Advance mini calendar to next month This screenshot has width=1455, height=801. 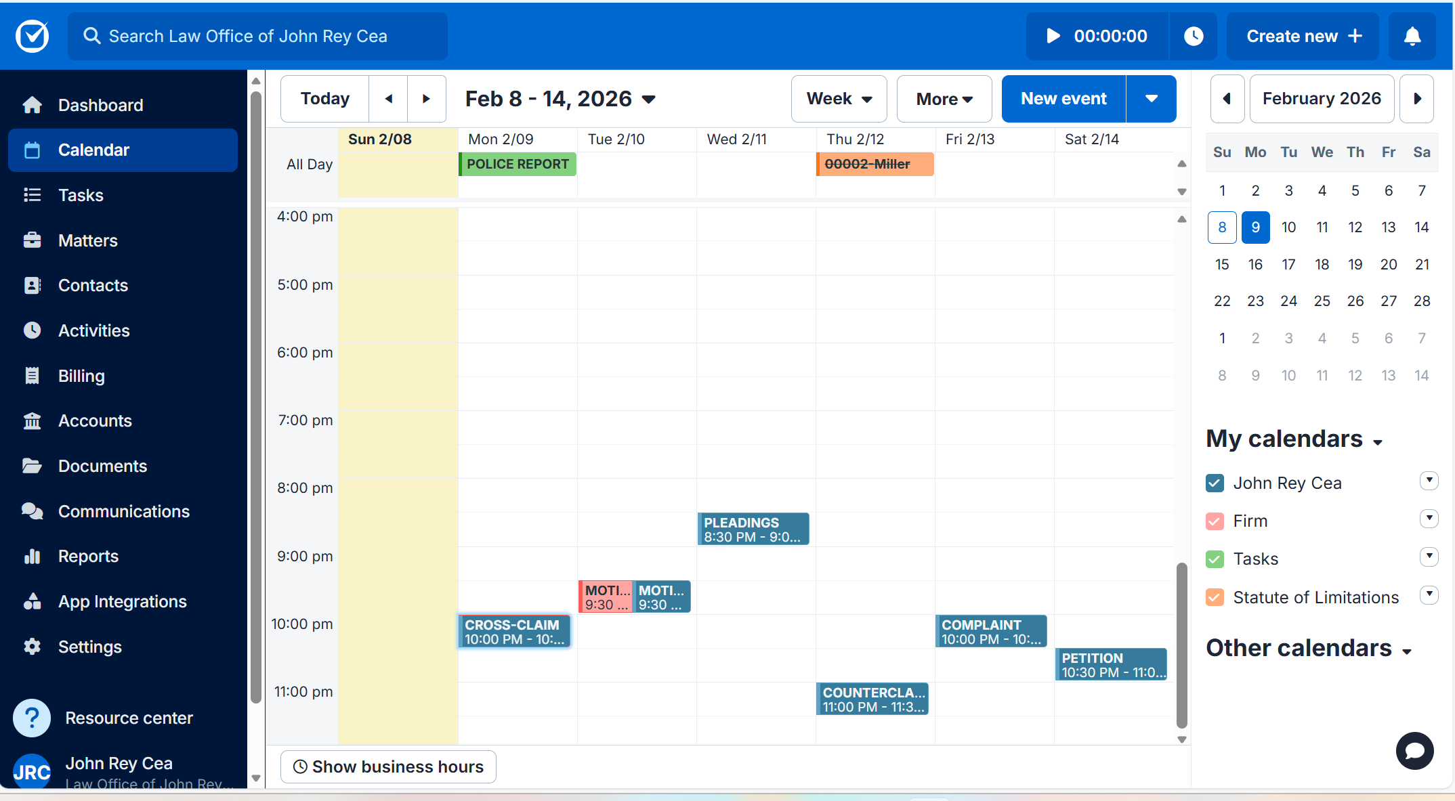[x=1417, y=99]
